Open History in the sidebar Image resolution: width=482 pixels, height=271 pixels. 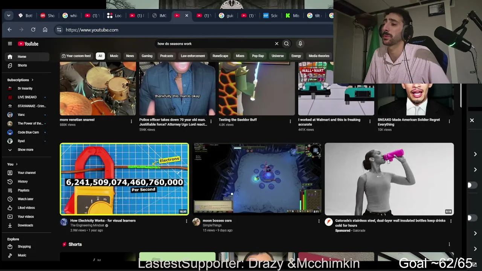(x=27, y=181)
